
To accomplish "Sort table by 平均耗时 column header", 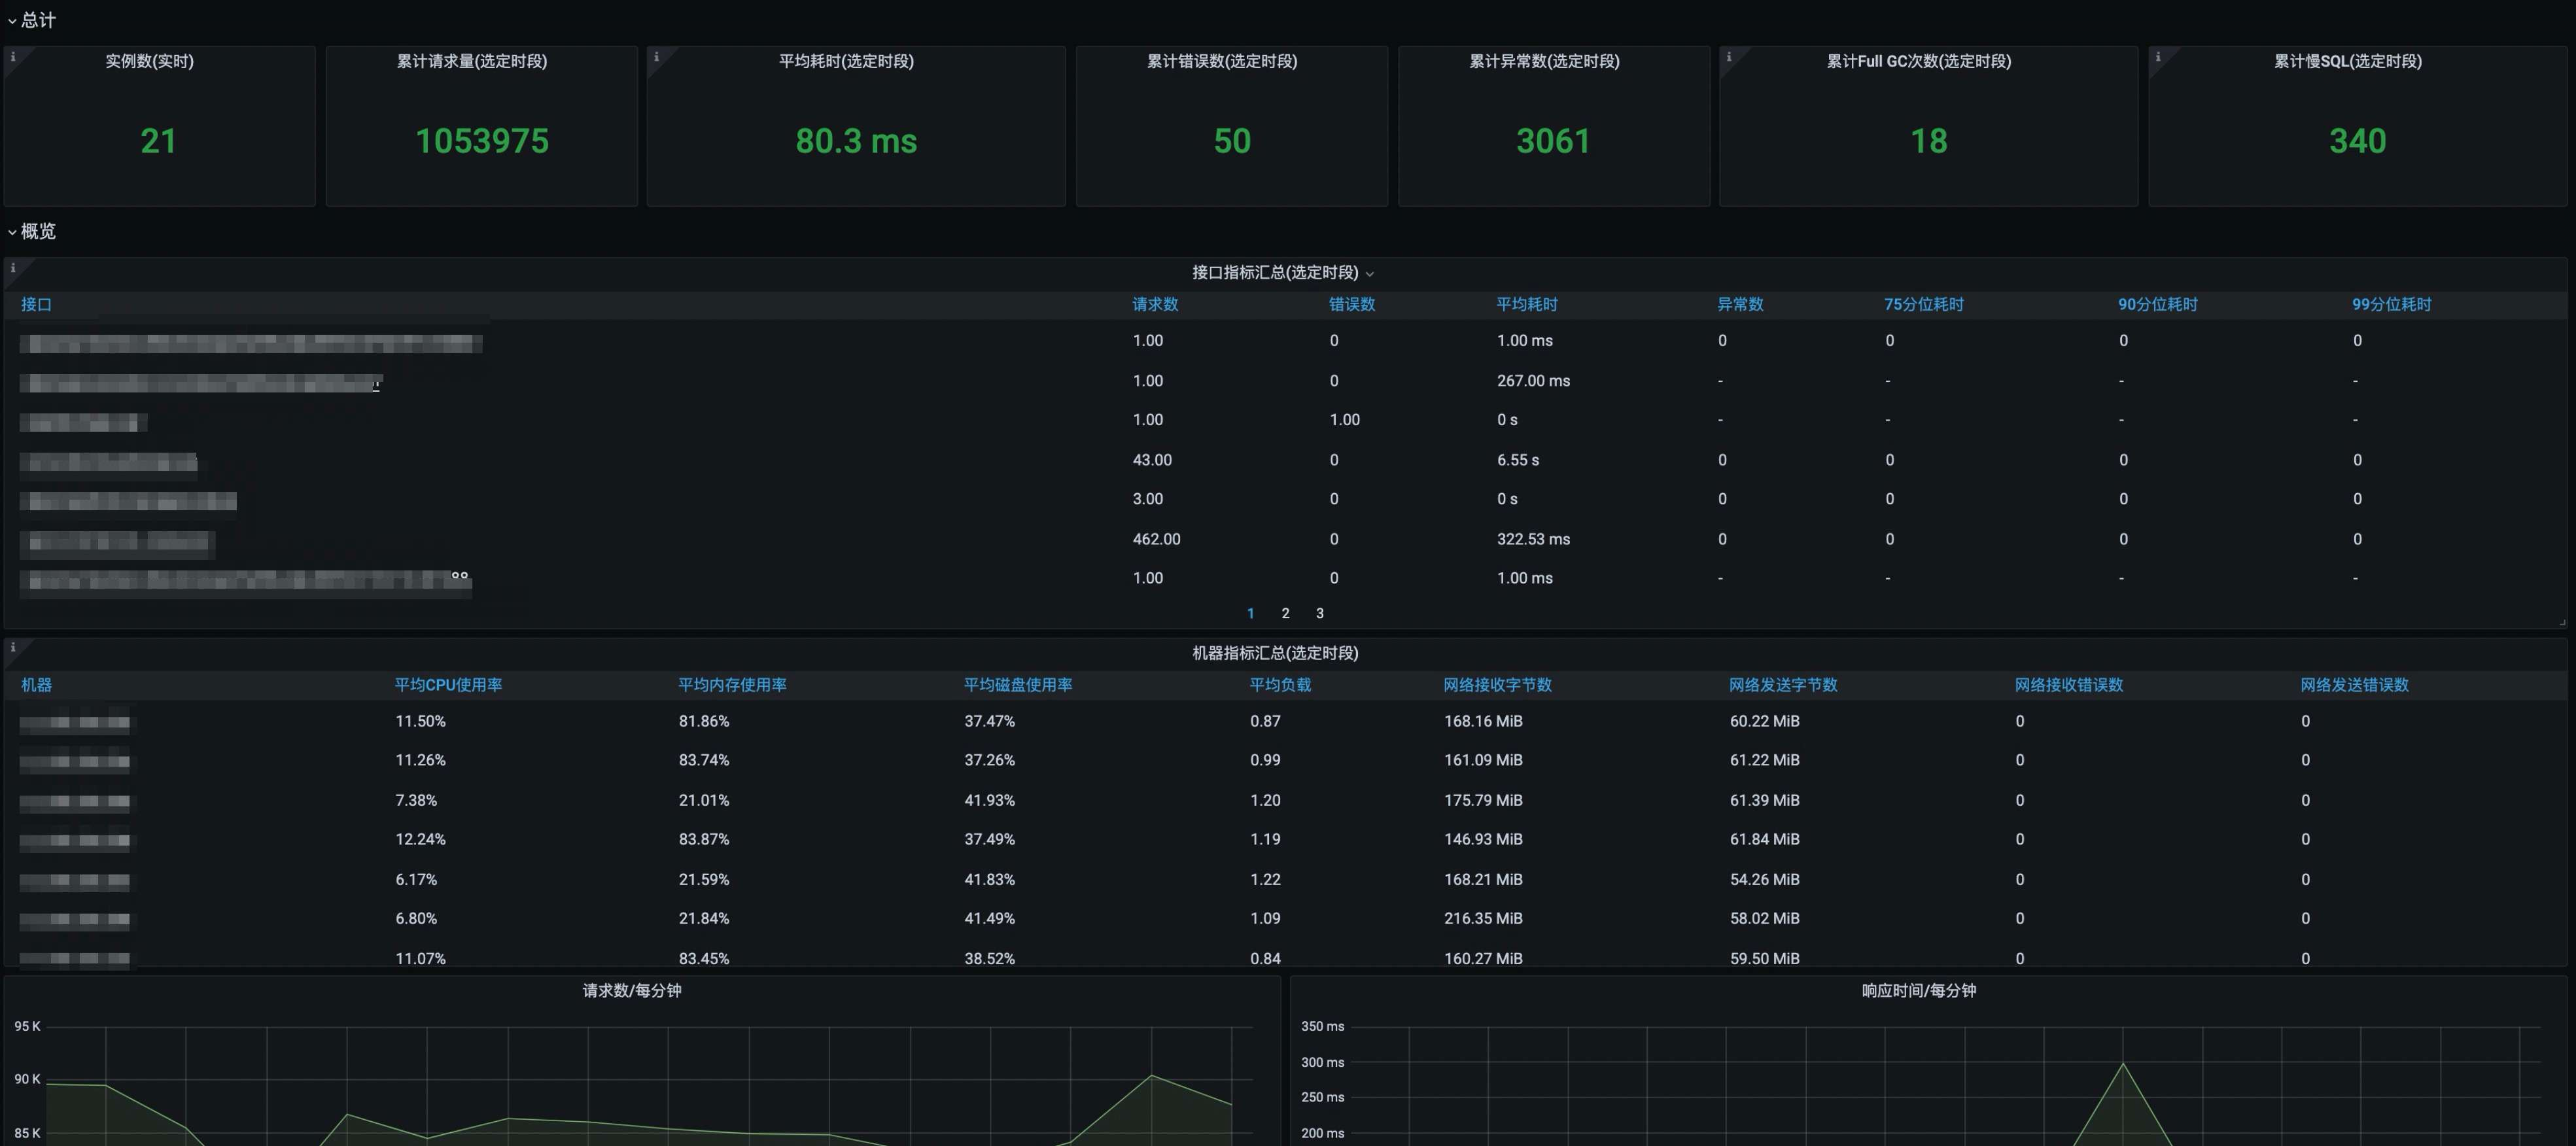I will pos(1526,304).
